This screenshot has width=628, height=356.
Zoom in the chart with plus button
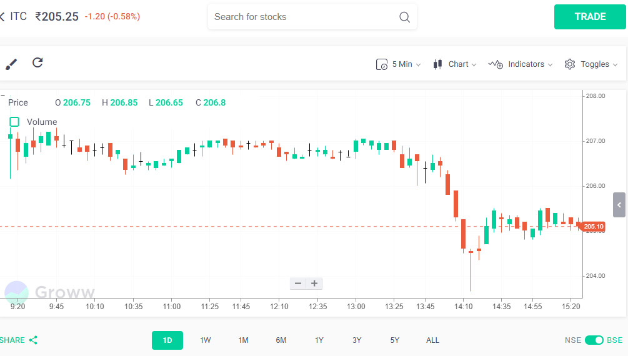pos(314,284)
